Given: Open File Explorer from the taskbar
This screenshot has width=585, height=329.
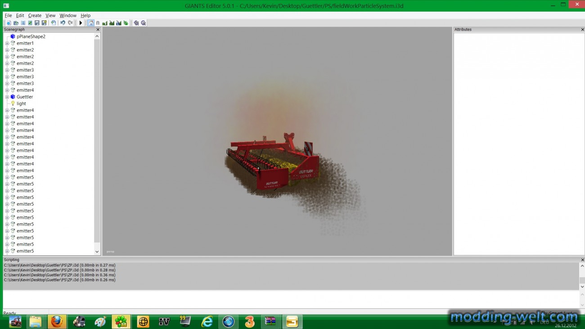Looking at the screenshot, I should [36, 321].
